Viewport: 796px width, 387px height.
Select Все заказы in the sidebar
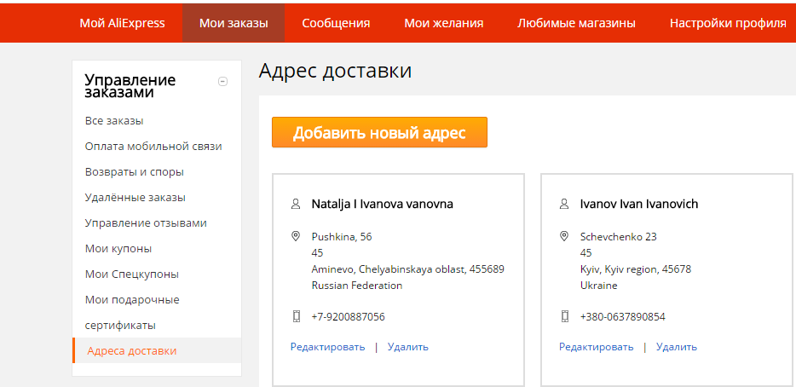pos(114,121)
